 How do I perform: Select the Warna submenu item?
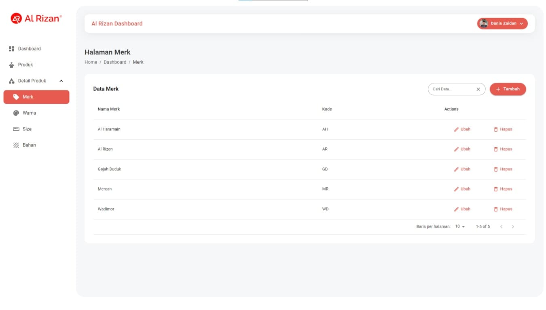click(x=36, y=113)
